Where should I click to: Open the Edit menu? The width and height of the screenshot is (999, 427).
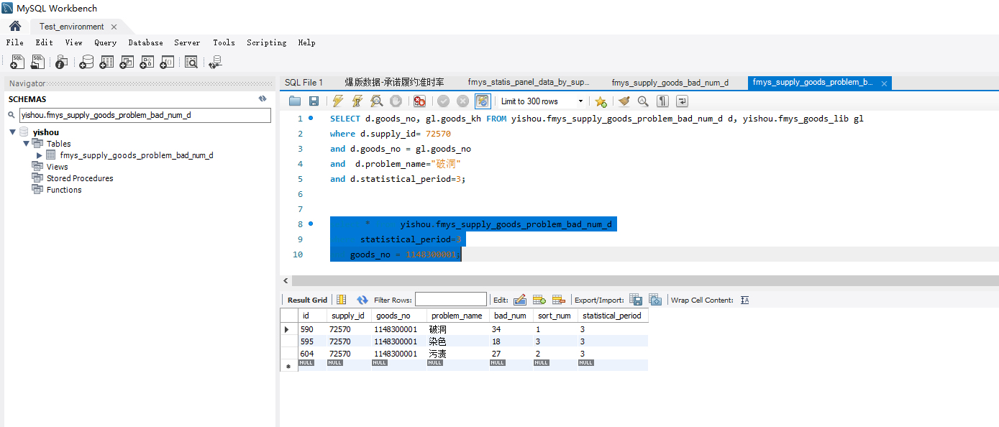pyautogui.click(x=45, y=42)
